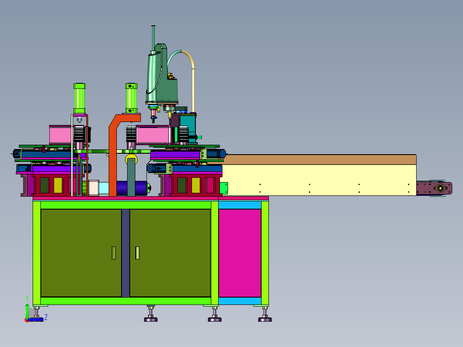Pick the left green pneumatic cylinder
Viewport: 463px width, 347px height.
coord(79,99)
